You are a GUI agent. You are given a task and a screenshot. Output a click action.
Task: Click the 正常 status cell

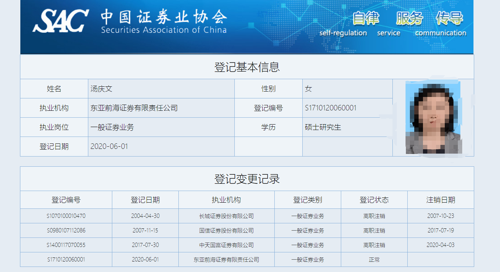[x=374, y=260]
